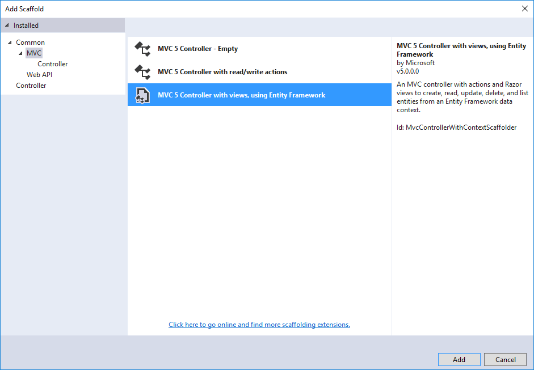Choose MVC 5 Controller with read/write actions
This screenshot has height=370, width=534.
(x=259, y=72)
